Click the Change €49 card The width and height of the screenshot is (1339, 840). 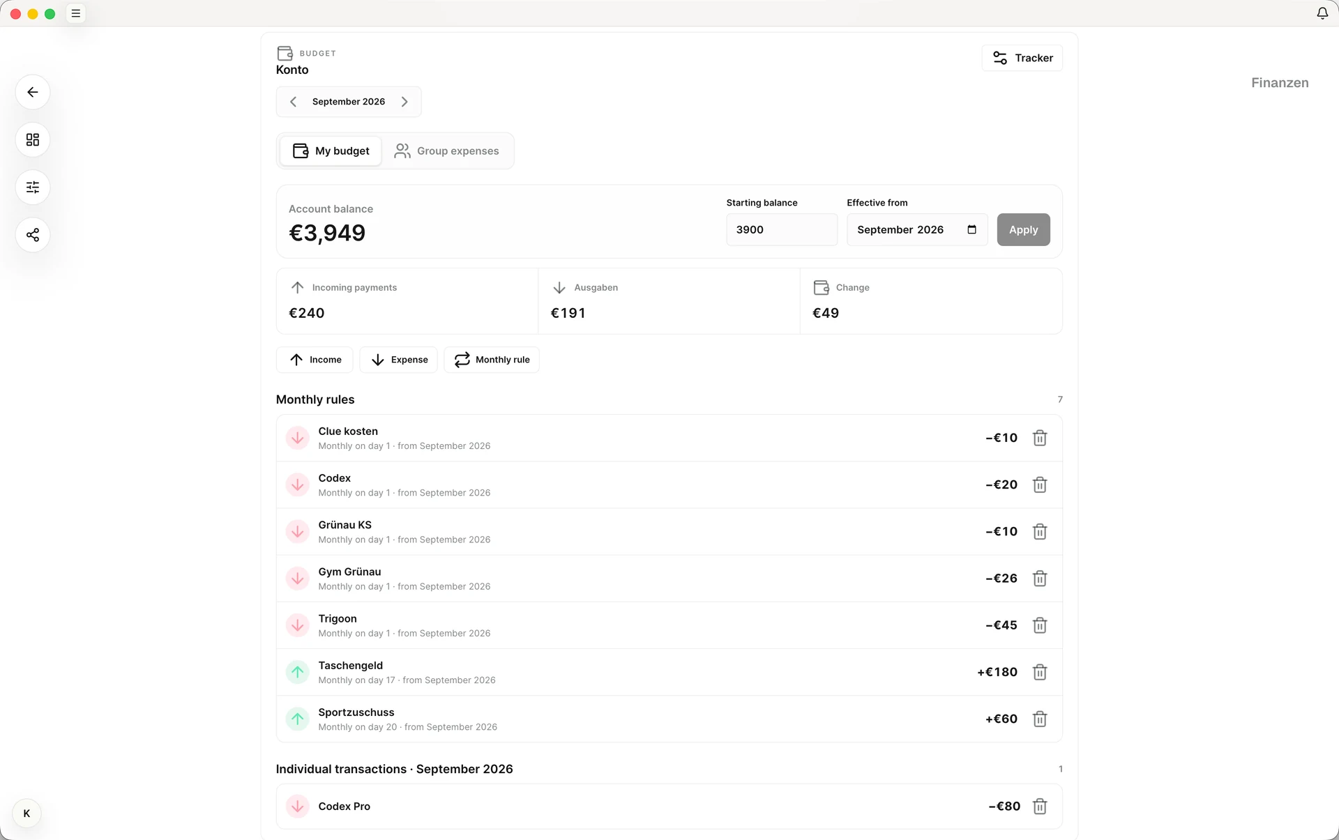point(931,301)
